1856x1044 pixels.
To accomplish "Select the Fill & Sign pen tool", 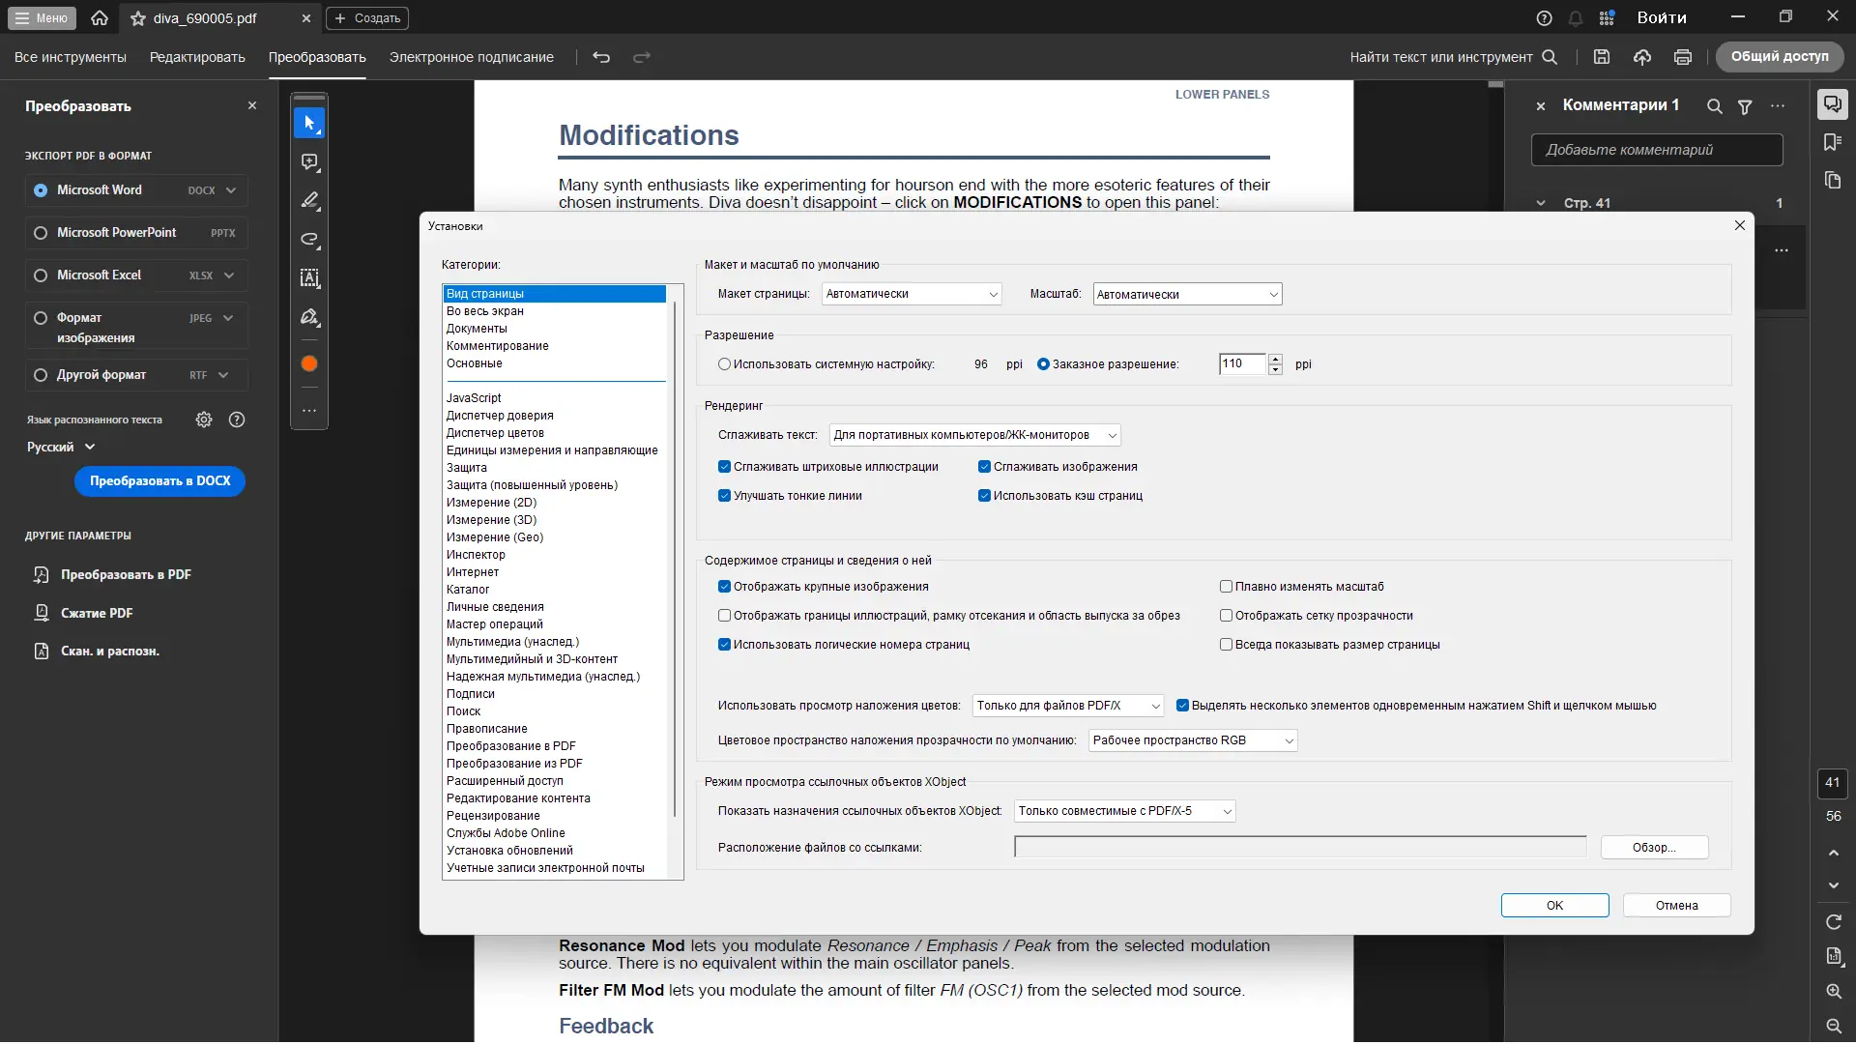I will coord(309,317).
